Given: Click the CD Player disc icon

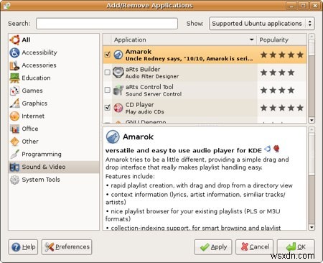Looking at the screenshot, I should tap(118, 108).
